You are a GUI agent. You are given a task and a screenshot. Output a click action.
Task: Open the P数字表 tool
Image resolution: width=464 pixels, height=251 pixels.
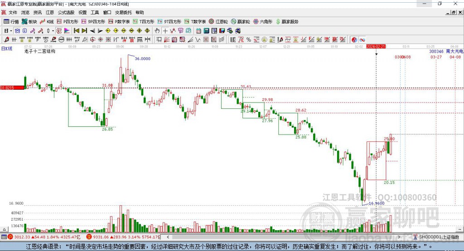coord(119,22)
